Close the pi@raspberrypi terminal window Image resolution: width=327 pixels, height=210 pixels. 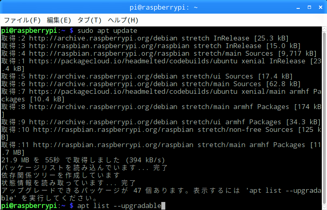(x=321, y=7)
